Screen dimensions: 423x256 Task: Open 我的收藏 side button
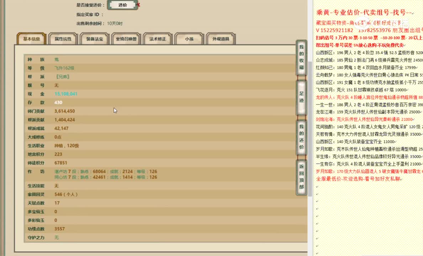301,57
